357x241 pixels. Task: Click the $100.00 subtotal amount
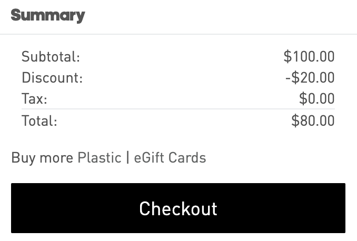[309, 56]
